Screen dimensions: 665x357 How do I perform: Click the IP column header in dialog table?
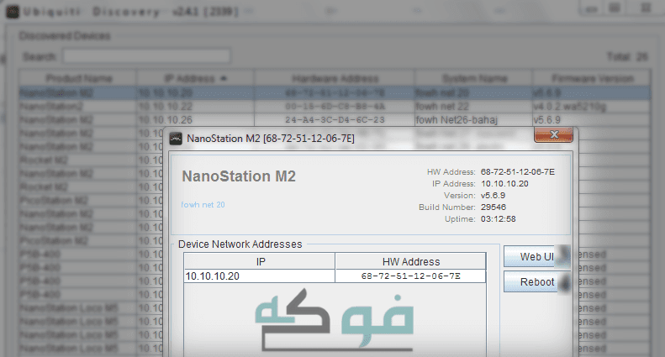pos(260,261)
